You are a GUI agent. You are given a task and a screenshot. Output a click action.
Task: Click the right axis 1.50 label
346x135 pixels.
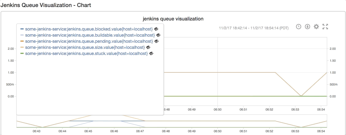pos(332,61)
